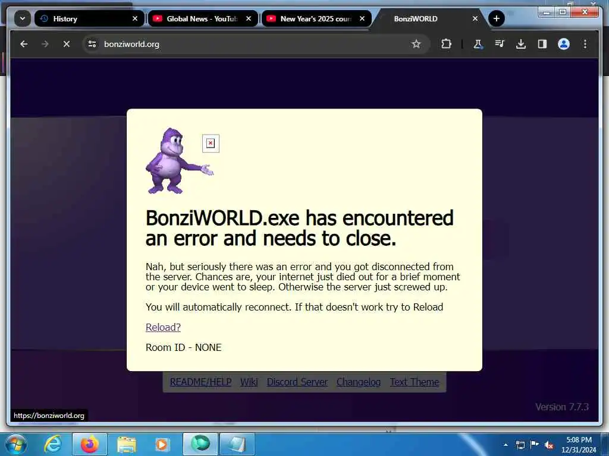Open Chrome three-dot menu
Screen dimensions: 609x456
(585, 44)
